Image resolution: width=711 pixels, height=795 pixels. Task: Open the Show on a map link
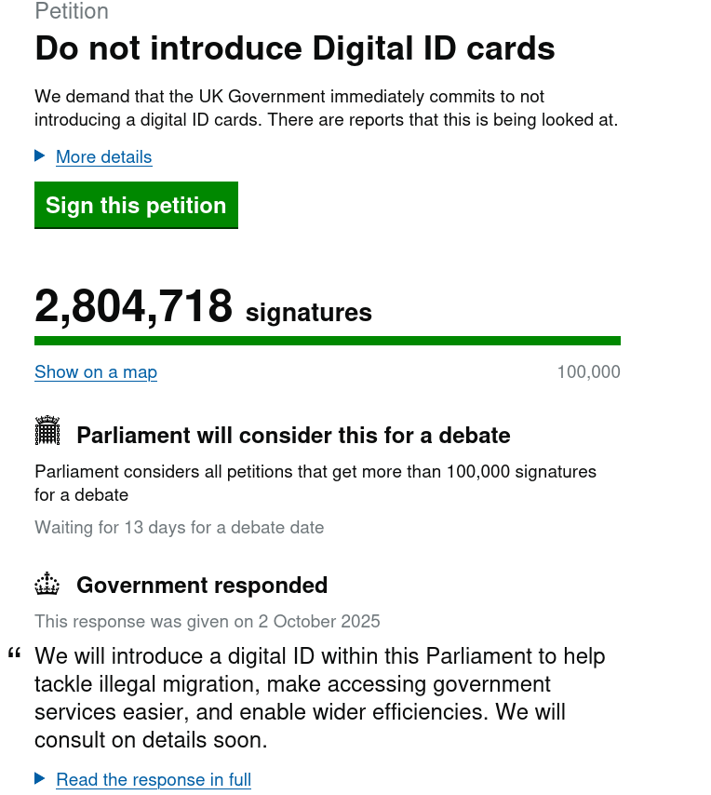(96, 371)
